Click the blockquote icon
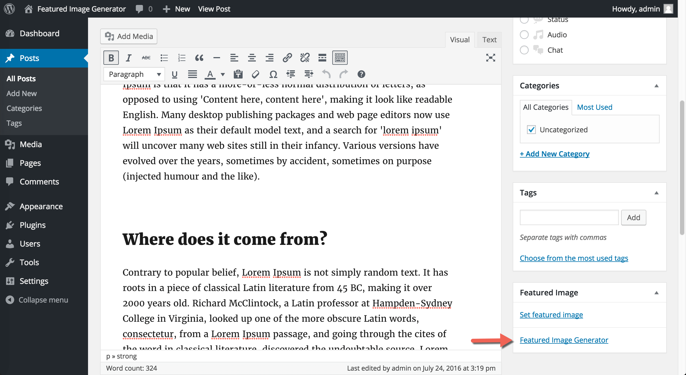This screenshot has height=375, width=686. click(199, 58)
